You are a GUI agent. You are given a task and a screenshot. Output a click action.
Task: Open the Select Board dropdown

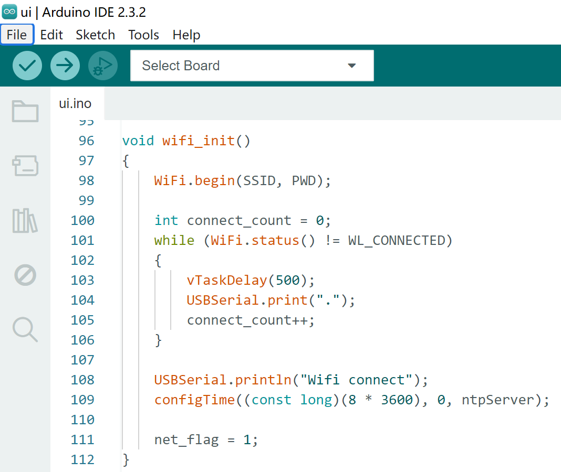252,66
